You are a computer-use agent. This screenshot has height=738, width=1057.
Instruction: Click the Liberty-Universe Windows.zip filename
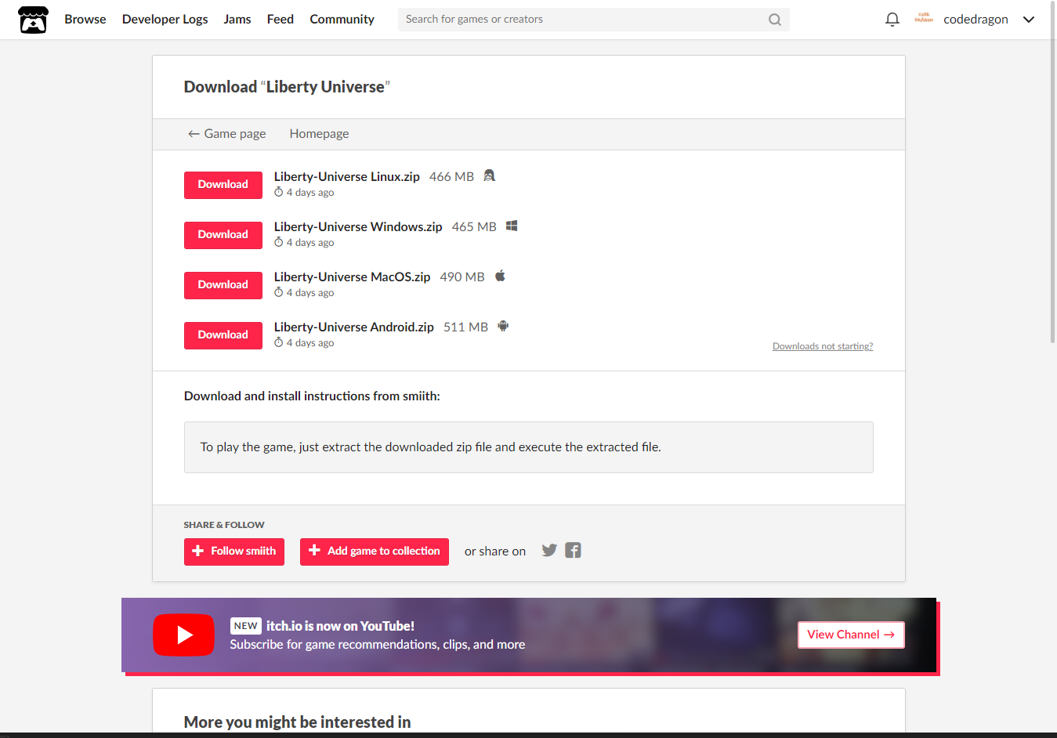point(358,227)
